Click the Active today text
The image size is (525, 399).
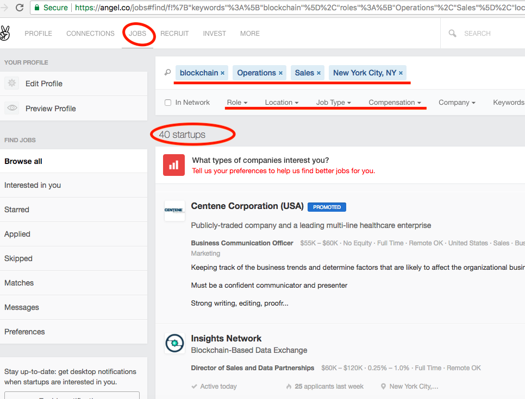218,387
